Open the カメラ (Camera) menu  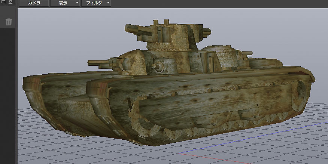(x=34, y=3)
